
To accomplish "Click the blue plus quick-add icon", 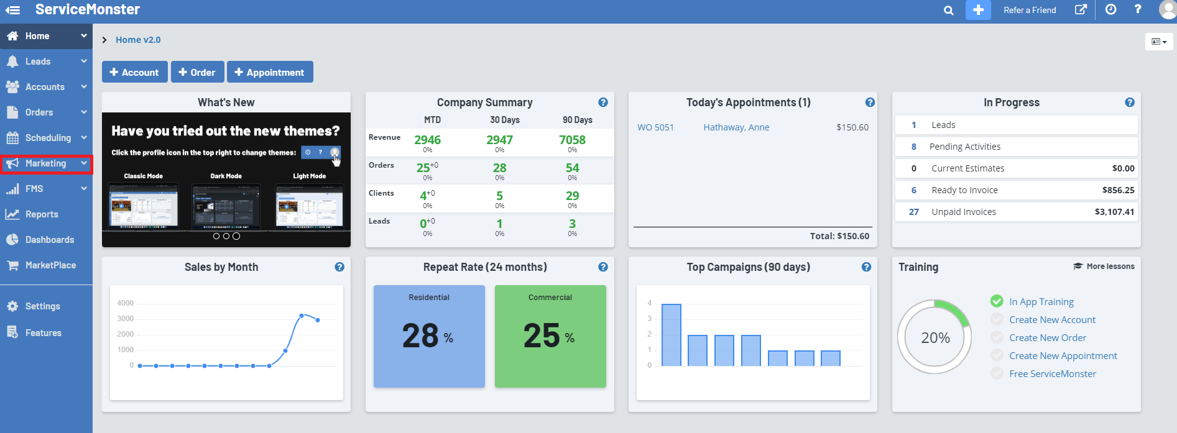I will pyautogui.click(x=978, y=10).
